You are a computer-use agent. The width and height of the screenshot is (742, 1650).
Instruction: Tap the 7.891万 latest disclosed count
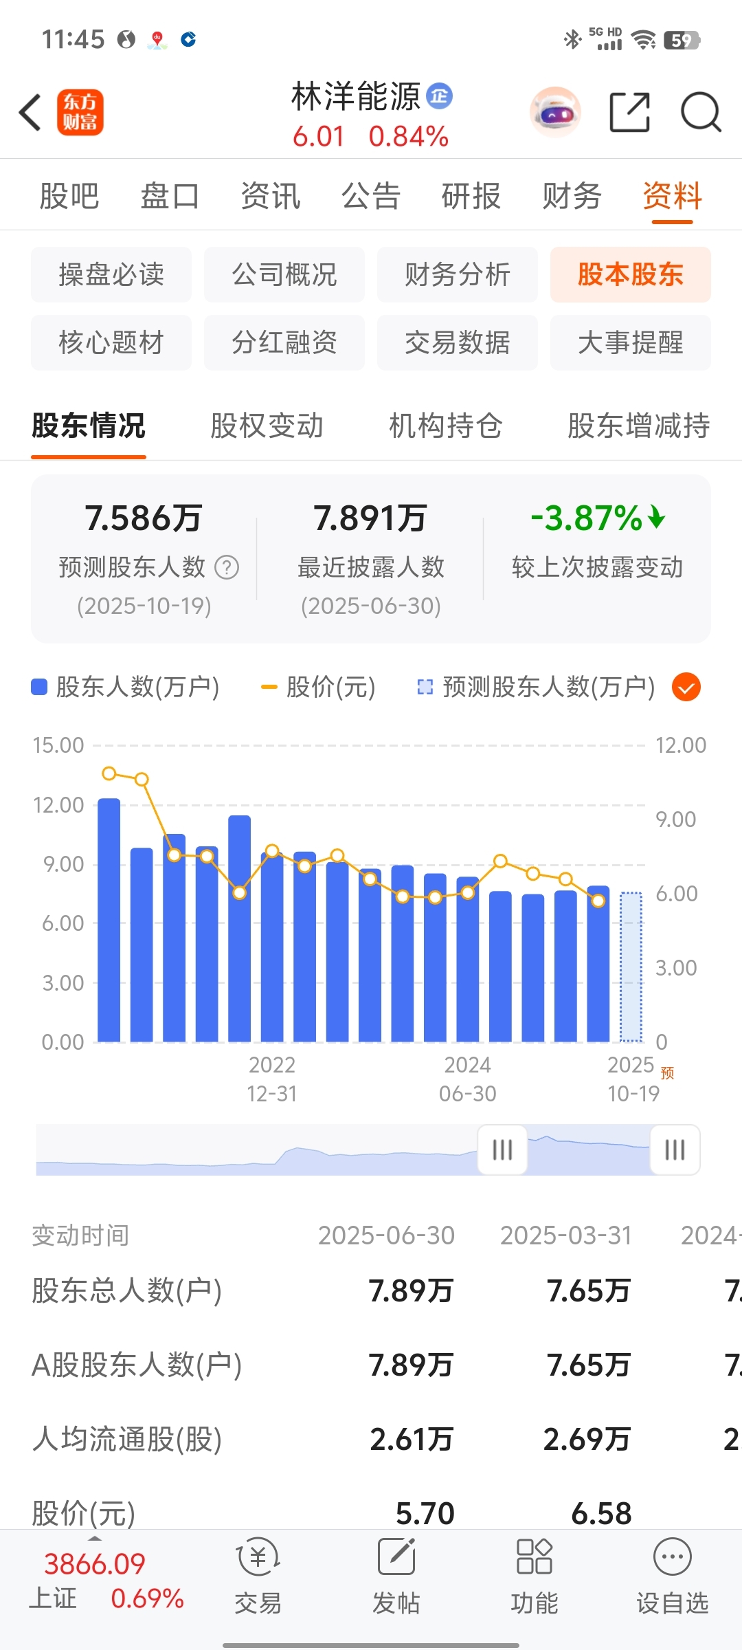[x=370, y=518]
